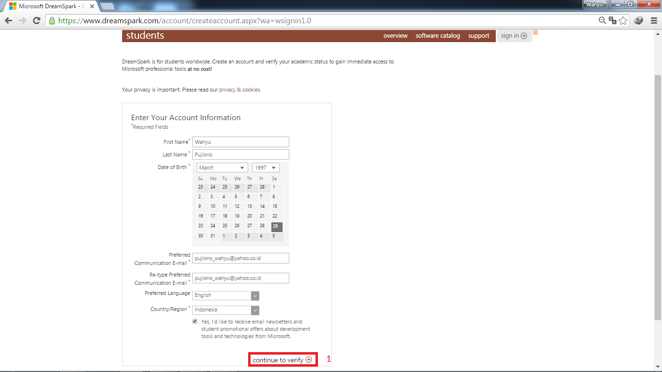
Task: Choose day 12 in the calendar
Action: pyautogui.click(x=239, y=207)
